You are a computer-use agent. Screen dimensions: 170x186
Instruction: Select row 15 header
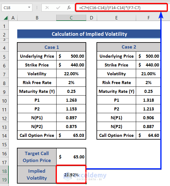[x=4, y=144]
